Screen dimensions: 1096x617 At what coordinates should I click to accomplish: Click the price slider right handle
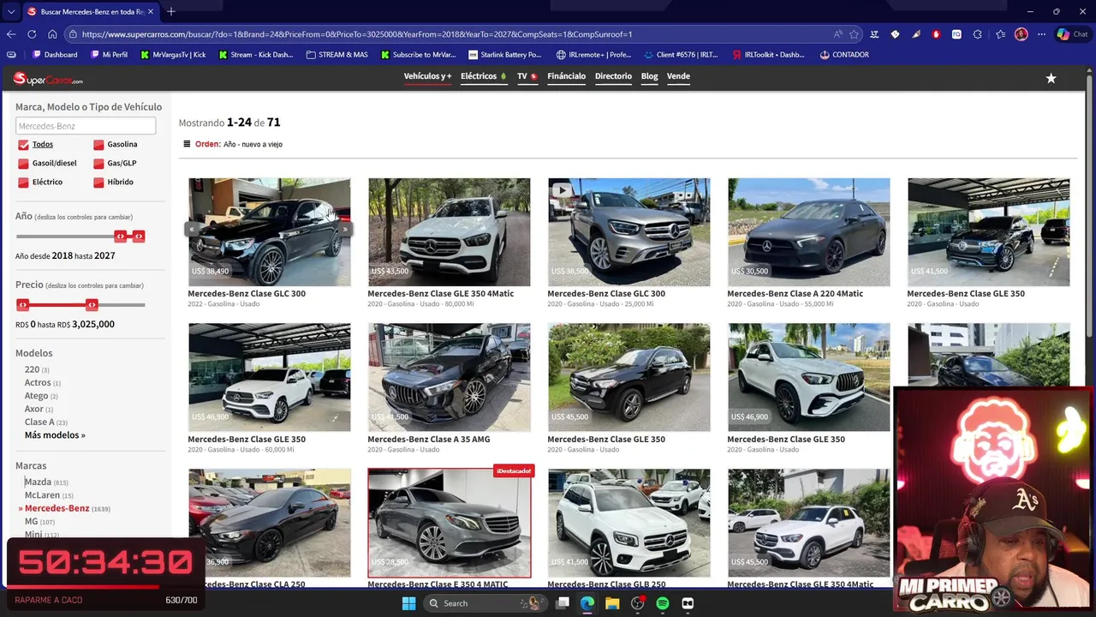(x=92, y=305)
